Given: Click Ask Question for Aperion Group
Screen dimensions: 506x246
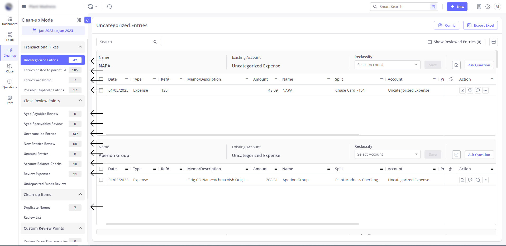Looking at the screenshot, I should [x=479, y=155].
